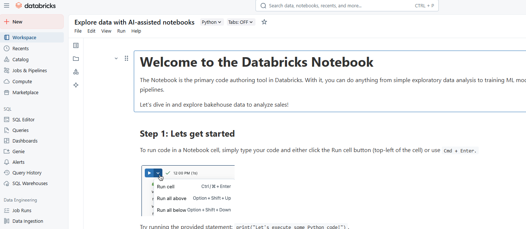Screen dimensions: 526x229
Task: Click Tabs: OFF to enable tabs
Action: (240, 22)
